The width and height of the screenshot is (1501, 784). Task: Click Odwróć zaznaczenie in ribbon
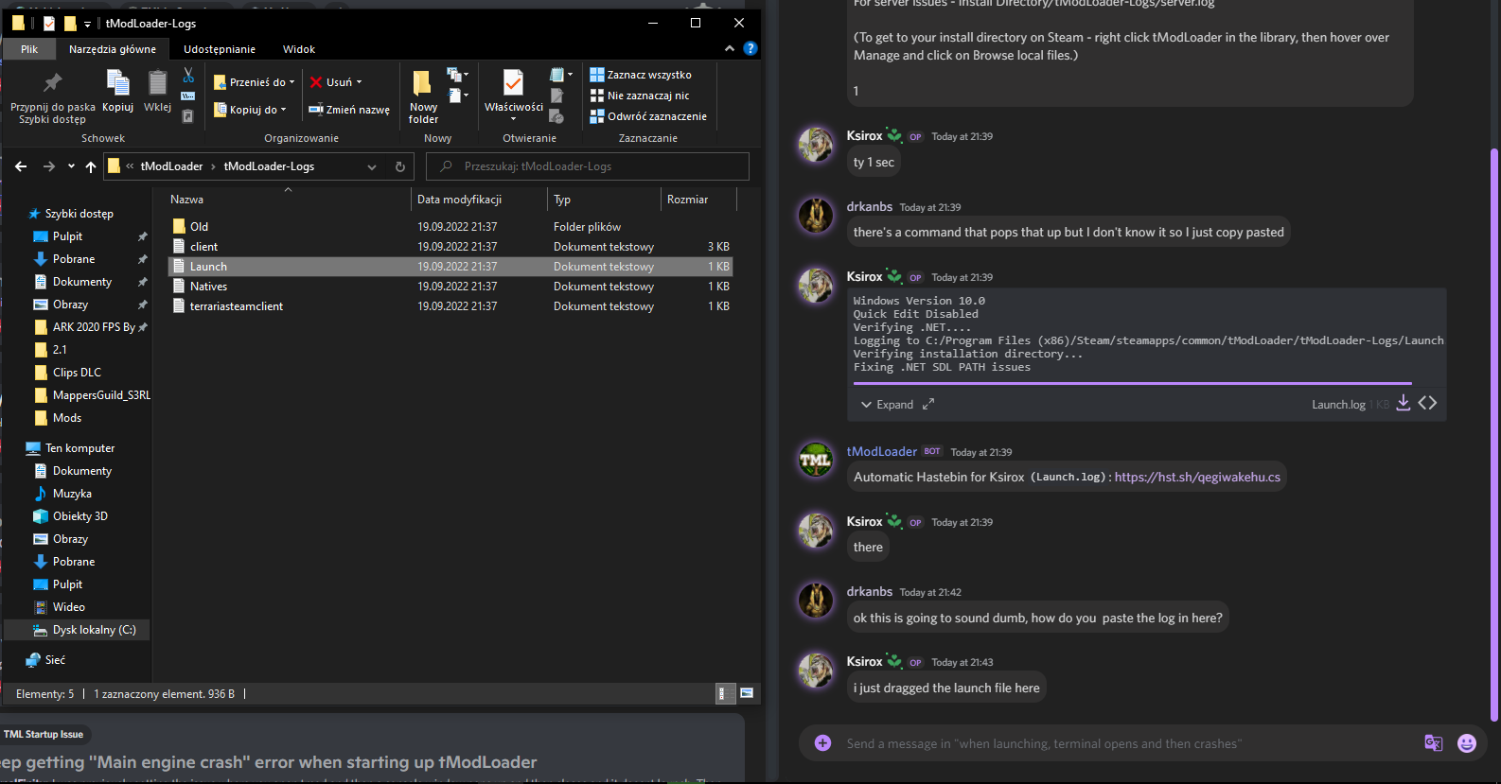click(x=648, y=116)
